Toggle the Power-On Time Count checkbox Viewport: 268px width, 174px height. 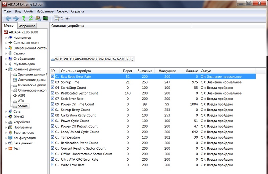point(53,104)
